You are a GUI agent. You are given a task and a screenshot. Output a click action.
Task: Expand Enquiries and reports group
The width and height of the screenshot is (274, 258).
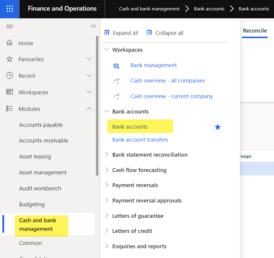tap(107, 246)
